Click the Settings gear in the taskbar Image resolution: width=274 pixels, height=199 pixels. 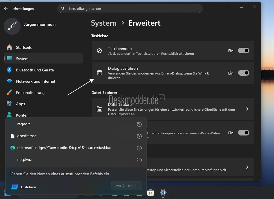tap(163, 193)
